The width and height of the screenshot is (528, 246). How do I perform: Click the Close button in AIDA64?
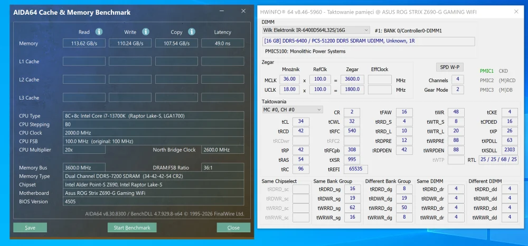pos(233,228)
